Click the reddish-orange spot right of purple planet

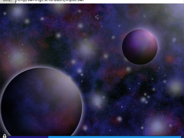click(169, 59)
